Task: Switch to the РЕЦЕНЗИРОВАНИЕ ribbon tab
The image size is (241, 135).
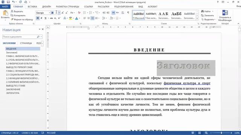Action: pyautogui.click(x=124, y=7)
